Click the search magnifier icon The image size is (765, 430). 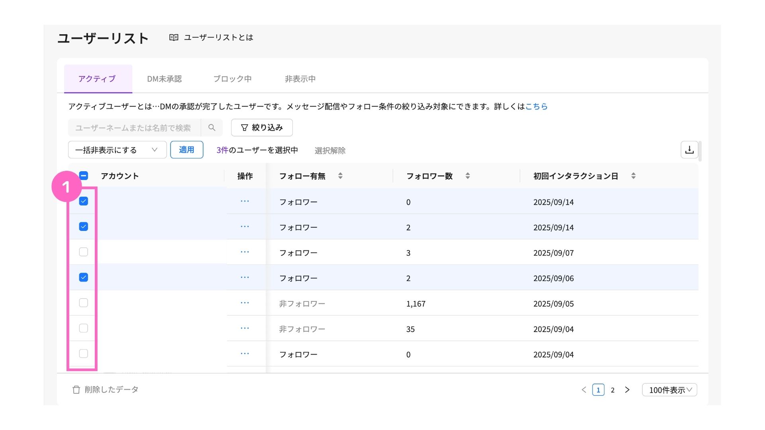(212, 127)
